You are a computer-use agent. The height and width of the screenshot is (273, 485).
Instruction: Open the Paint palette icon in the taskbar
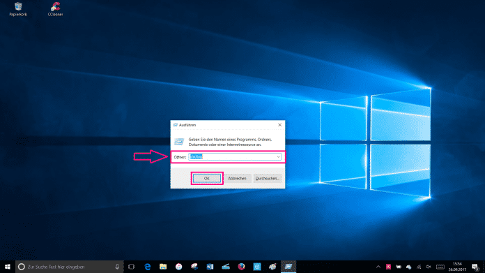[x=272, y=267]
